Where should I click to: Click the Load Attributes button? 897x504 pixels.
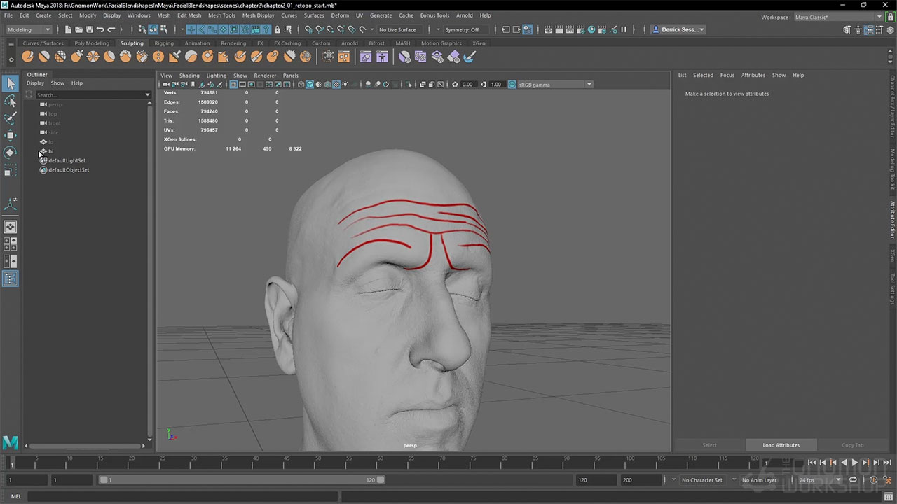click(x=781, y=445)
